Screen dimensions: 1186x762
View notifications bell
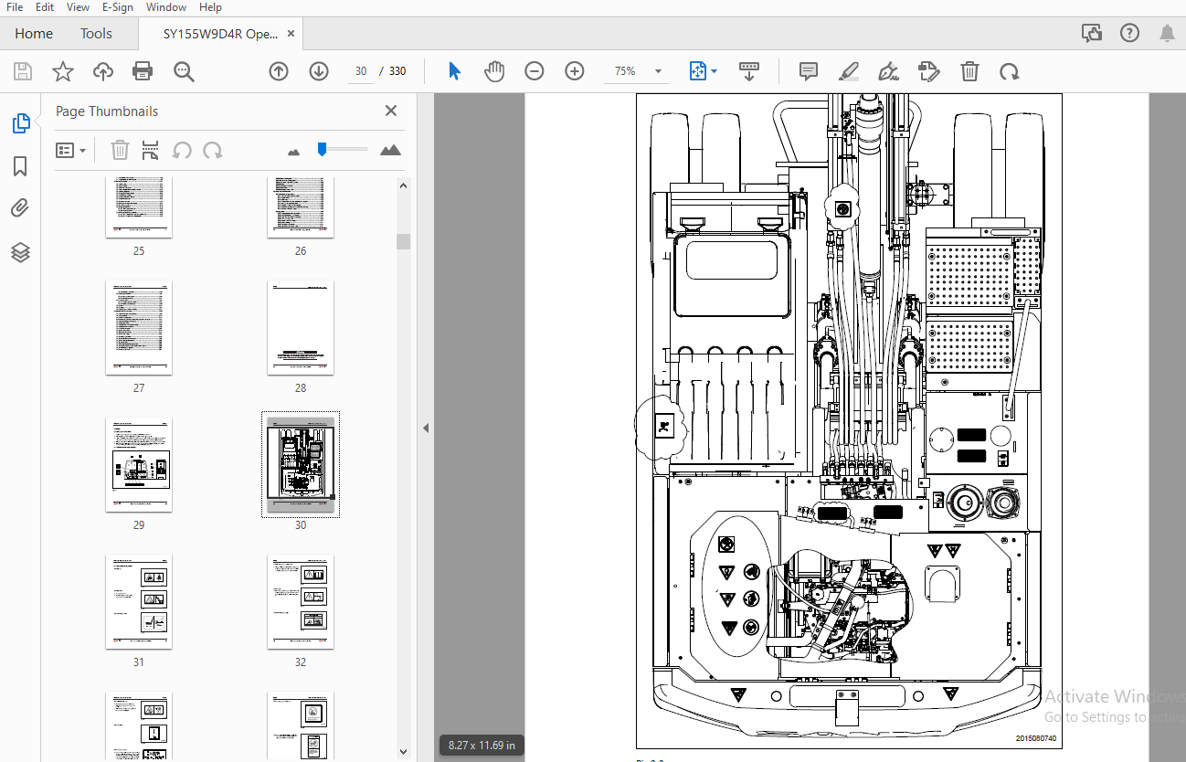[x=1167, y=34]
